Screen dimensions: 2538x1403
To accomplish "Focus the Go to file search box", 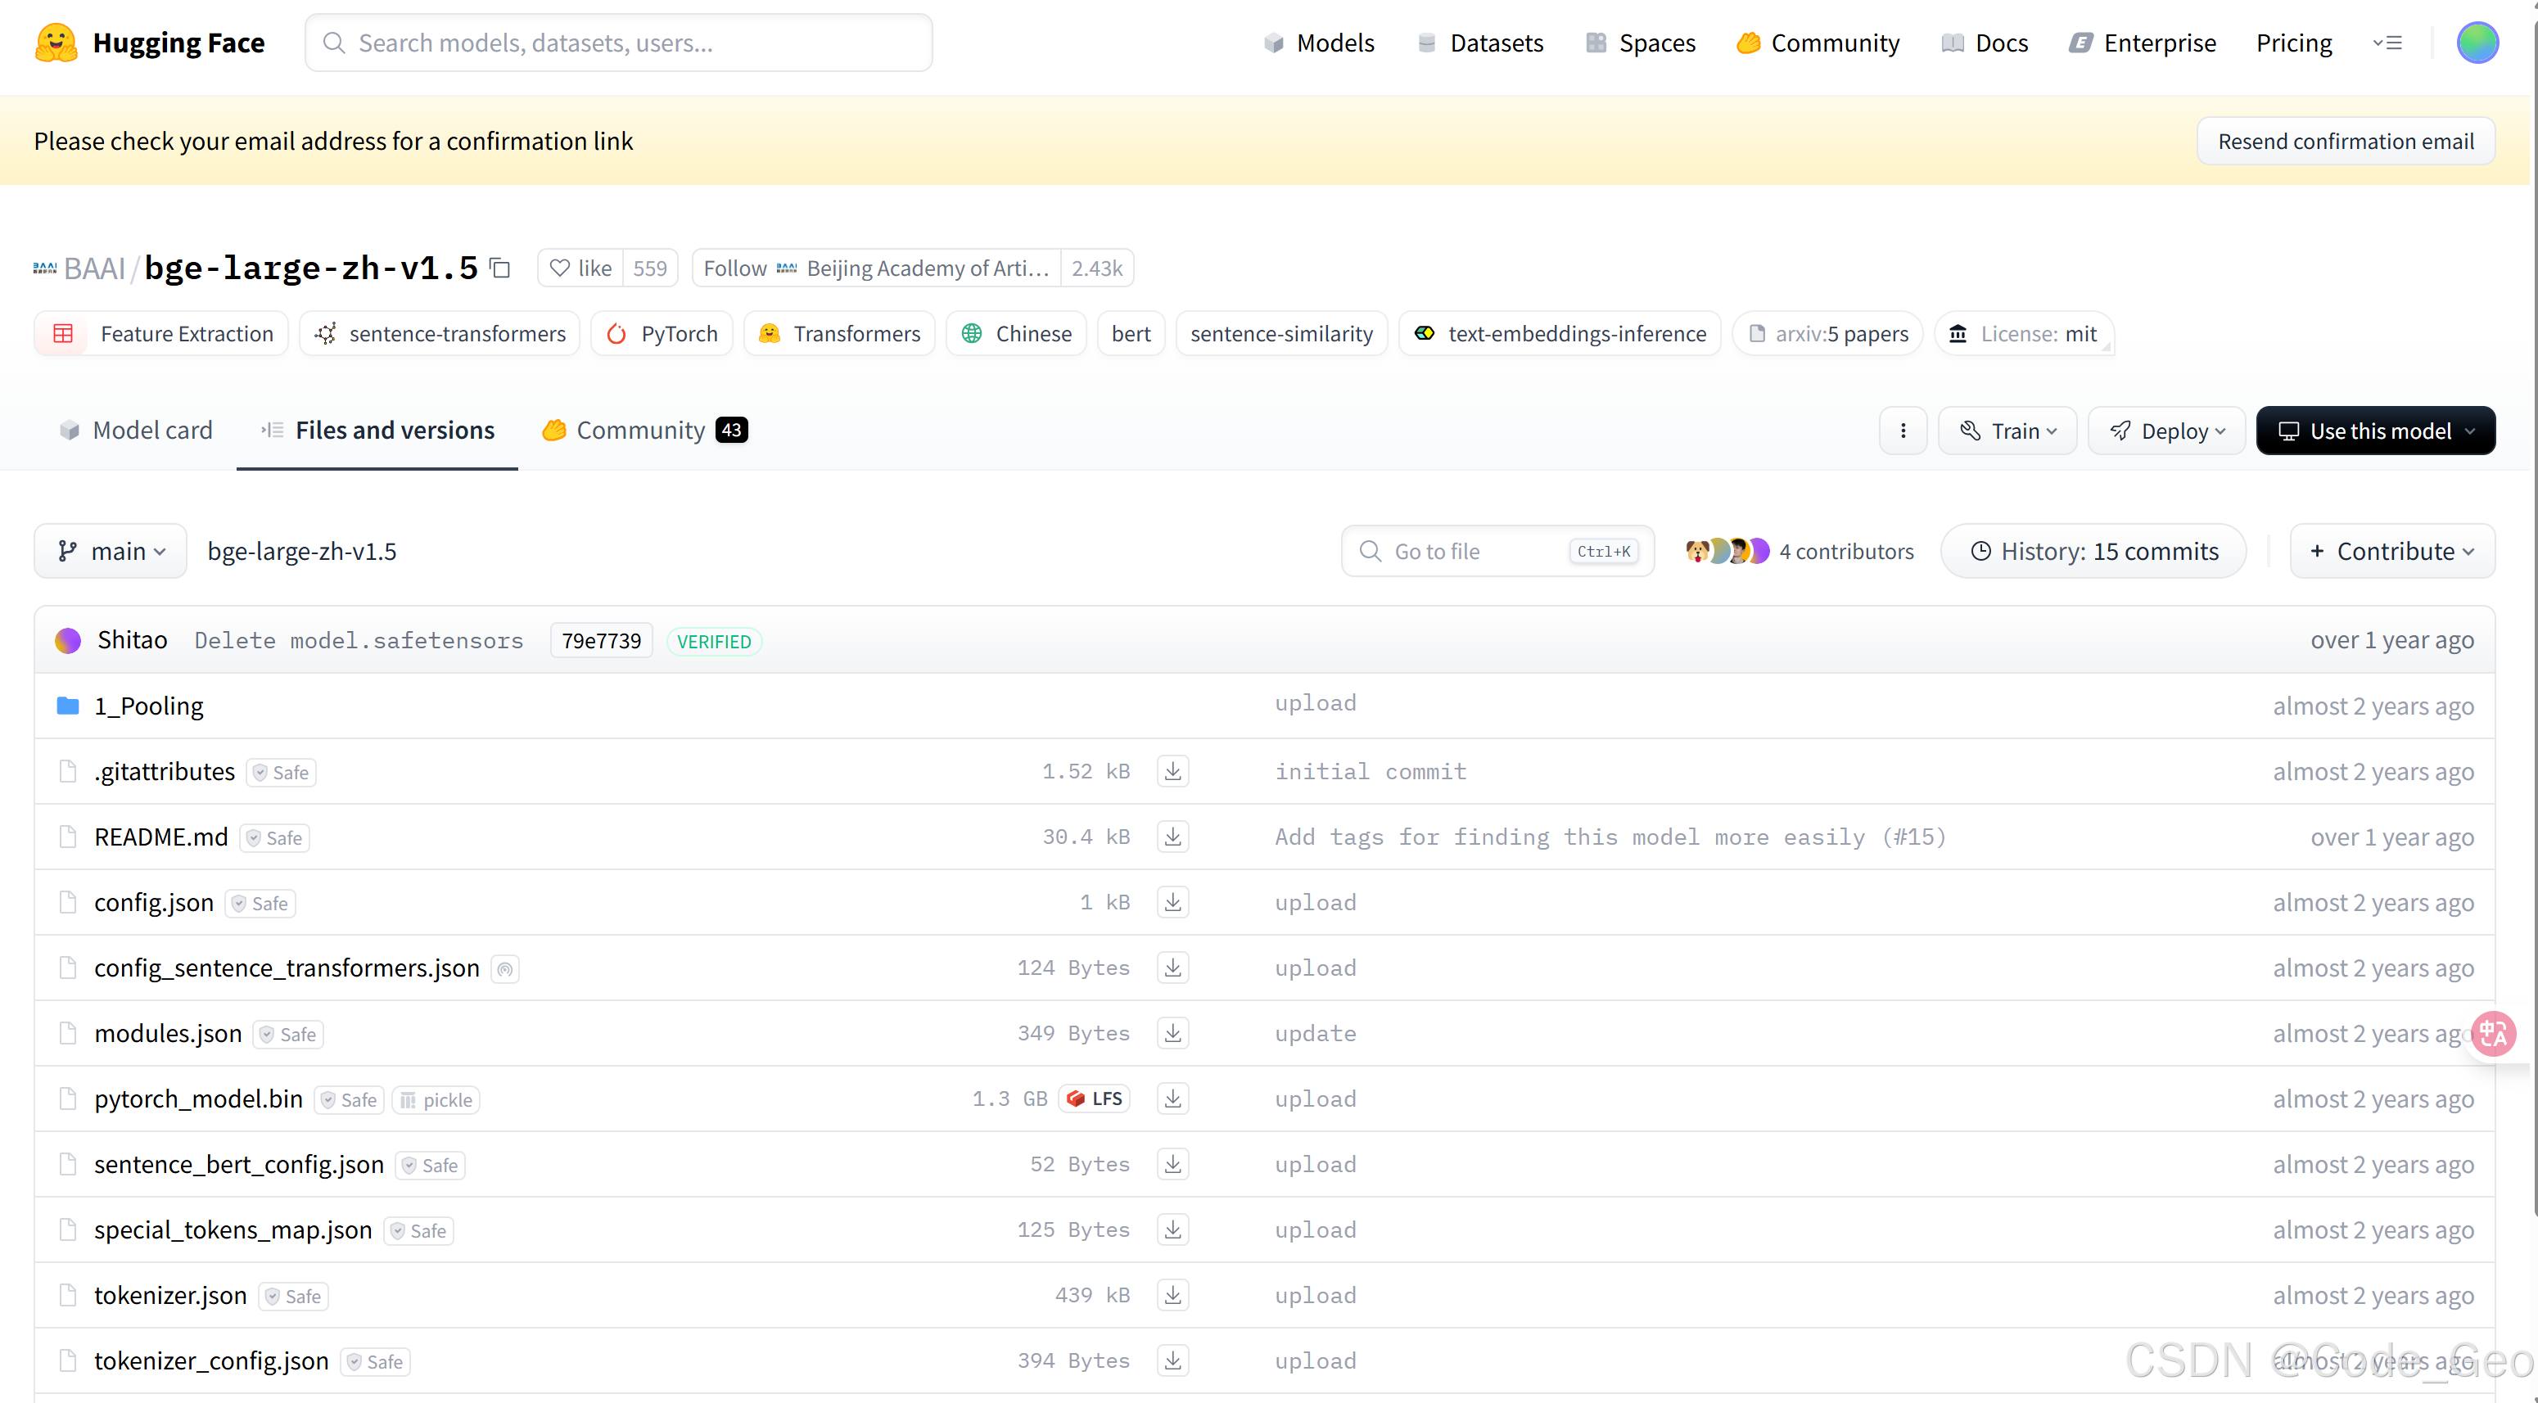I will click(1497, 551).
